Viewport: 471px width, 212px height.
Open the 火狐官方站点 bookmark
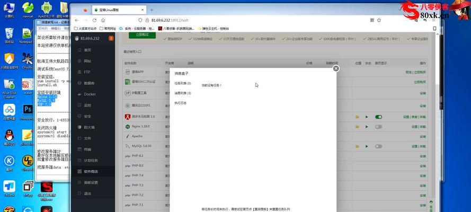click(x=85, y=29)
